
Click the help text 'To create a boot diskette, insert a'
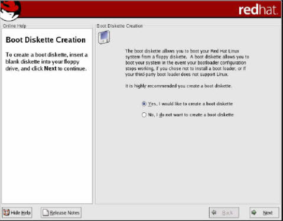pos(47,54)
